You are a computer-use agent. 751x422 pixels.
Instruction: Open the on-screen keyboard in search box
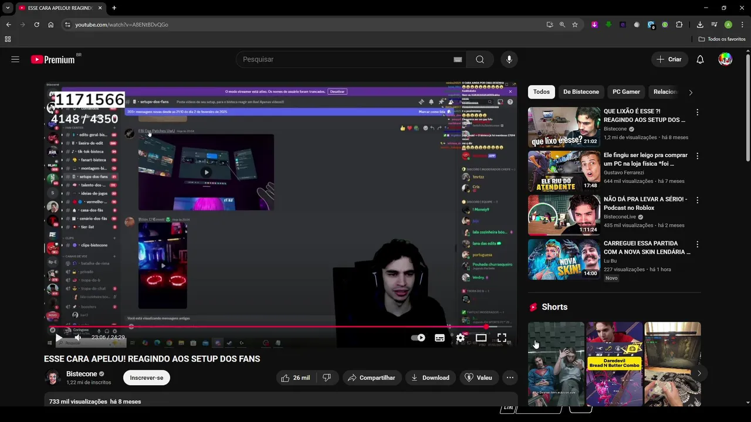pyautogui.click(x=458, y=59)
